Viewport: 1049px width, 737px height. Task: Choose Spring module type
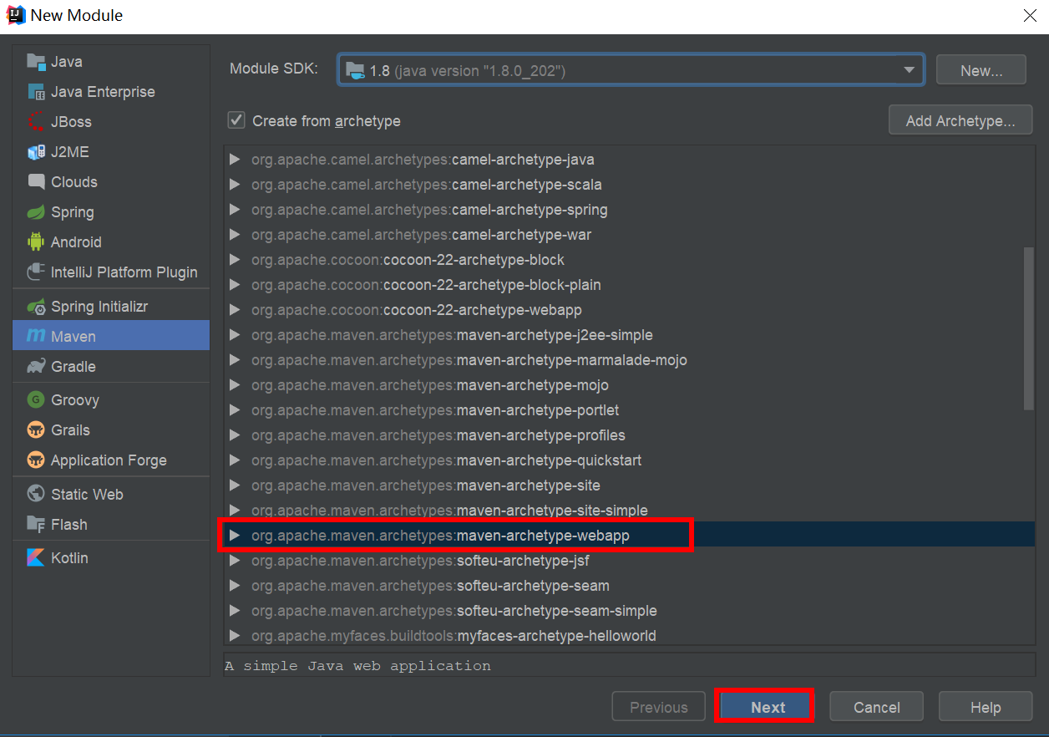coord(111,212)
